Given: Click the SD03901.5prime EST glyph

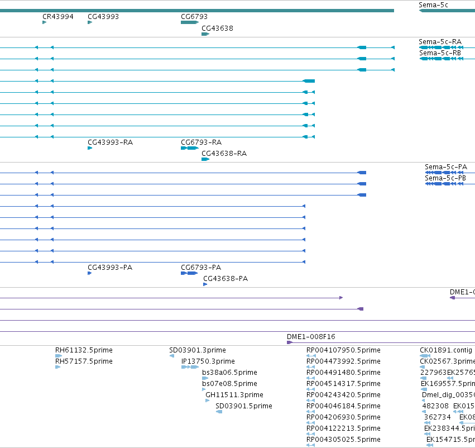Looking at the screenshot, I should point(219,412).
